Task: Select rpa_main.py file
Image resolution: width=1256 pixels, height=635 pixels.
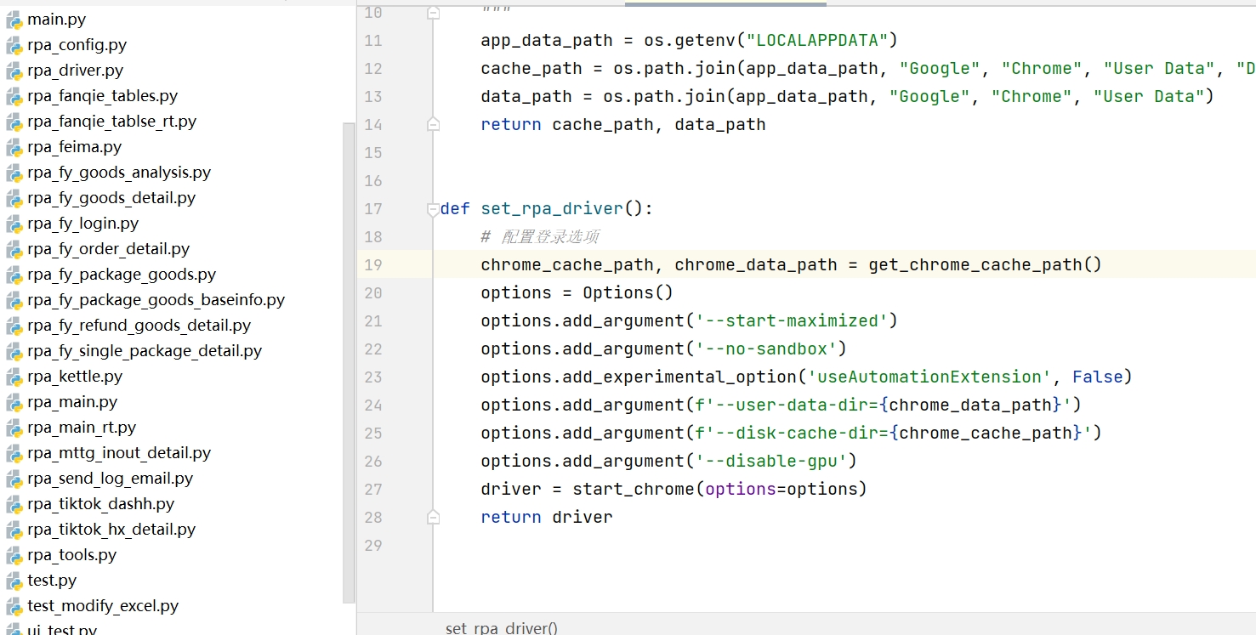Action: 72,401
